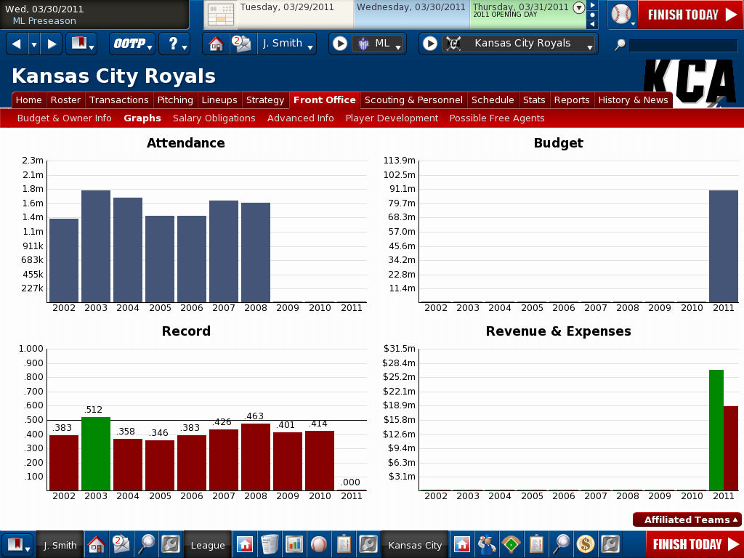The width and height of the screenshot is (744, 558).
Task: Open the league newspaper icon
Action: click(270, 544)
